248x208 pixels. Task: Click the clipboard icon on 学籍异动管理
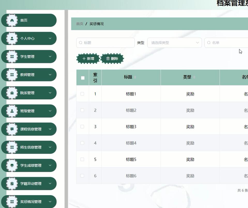pyautogui.click(x=12, y=183)
